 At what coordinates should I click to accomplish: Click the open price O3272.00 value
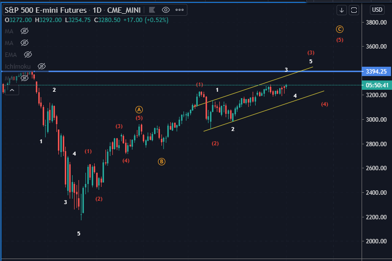[x=18, y=20]
